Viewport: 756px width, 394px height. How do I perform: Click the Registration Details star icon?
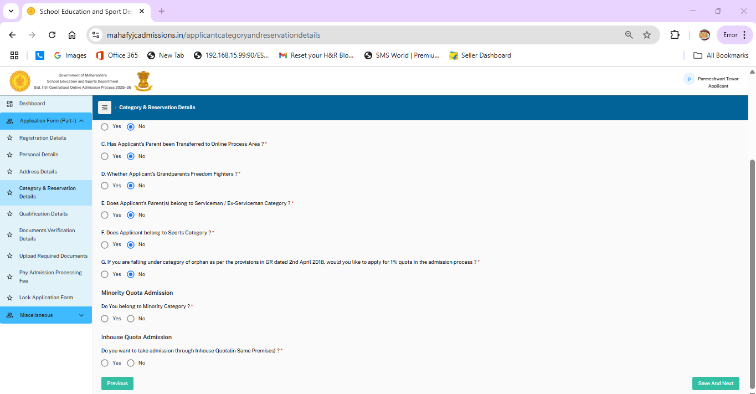coord(9,138)
